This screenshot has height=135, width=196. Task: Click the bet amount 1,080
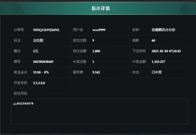96,51
